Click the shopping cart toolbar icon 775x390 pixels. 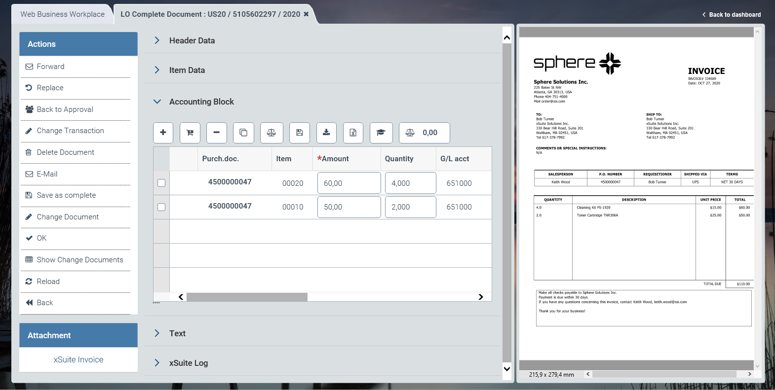click(x=190, y=133)
